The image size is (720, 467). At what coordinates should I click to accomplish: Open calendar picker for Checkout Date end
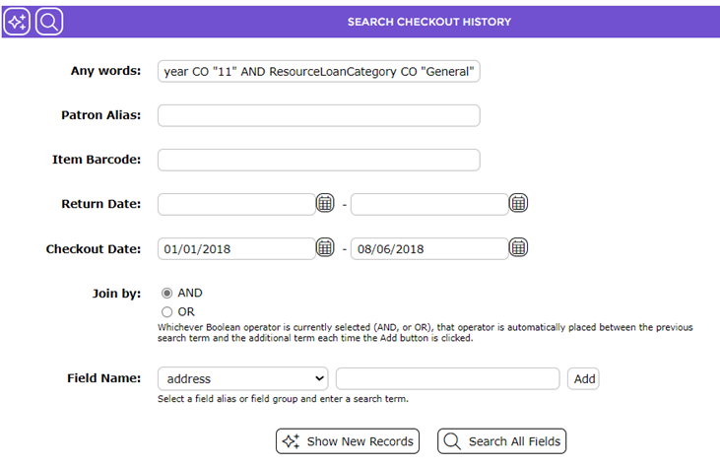518,247
